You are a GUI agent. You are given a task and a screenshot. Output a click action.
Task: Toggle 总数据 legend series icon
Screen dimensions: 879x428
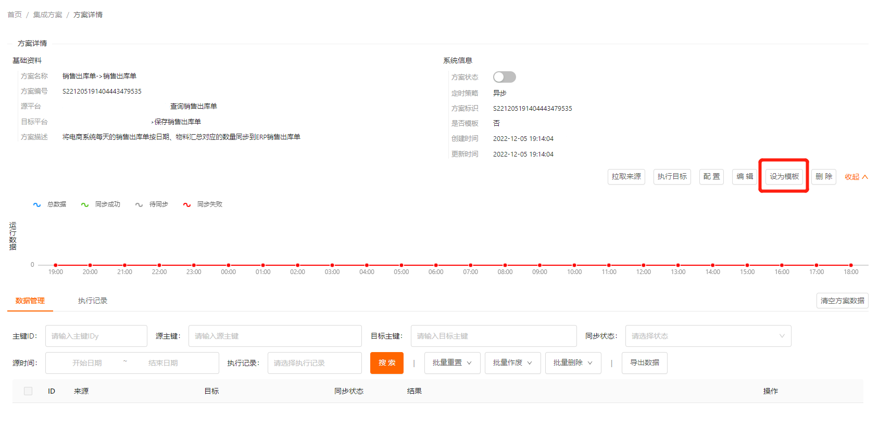(37, 204)
